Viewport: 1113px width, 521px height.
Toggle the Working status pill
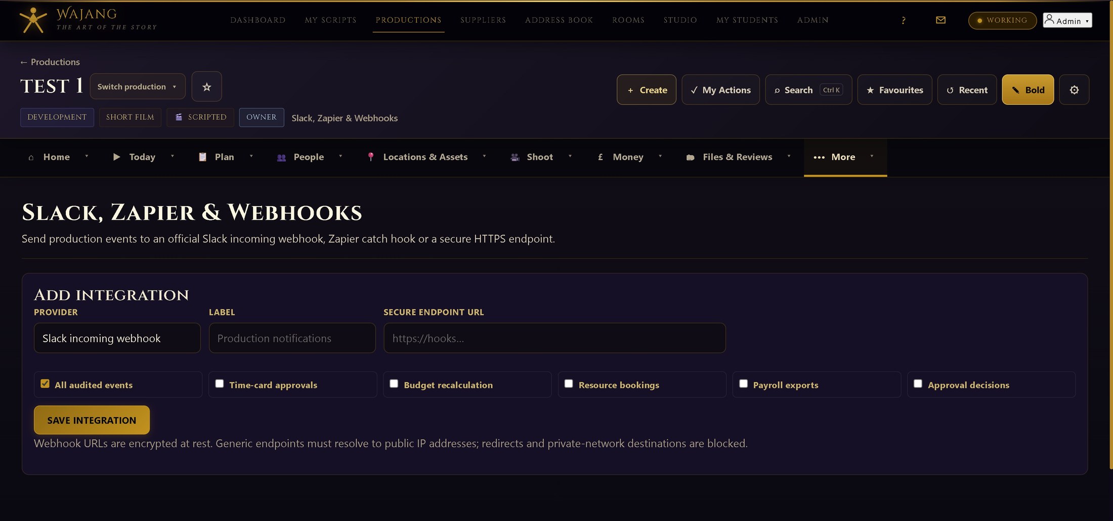pos(1002,20)
